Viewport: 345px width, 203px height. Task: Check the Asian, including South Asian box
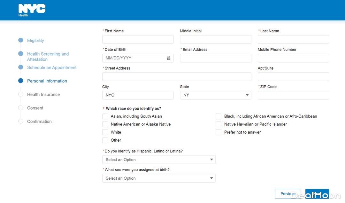105,116
